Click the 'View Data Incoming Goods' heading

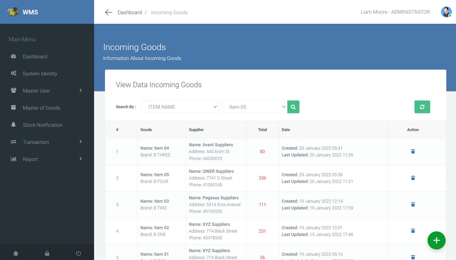tap(158, 85)
